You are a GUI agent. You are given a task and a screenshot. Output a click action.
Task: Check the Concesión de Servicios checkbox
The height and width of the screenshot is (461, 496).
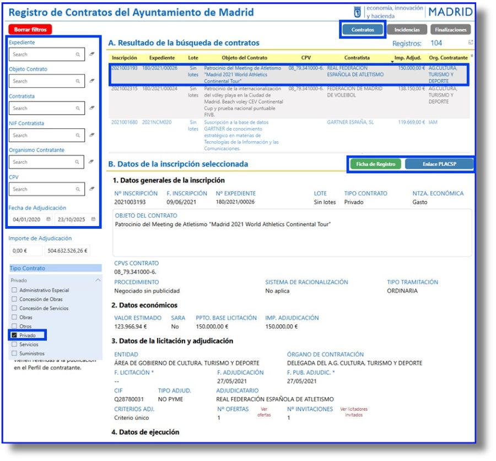tap(14, 308)
